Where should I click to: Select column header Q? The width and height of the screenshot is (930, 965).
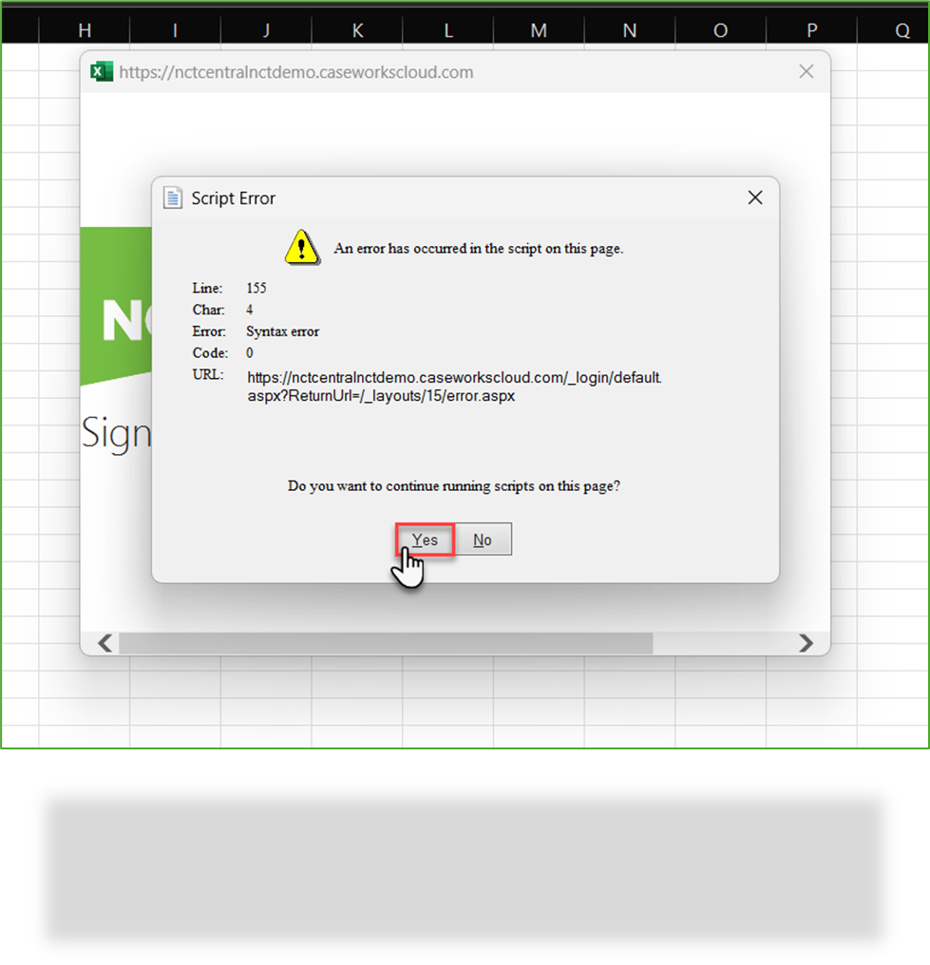(901, 29)
